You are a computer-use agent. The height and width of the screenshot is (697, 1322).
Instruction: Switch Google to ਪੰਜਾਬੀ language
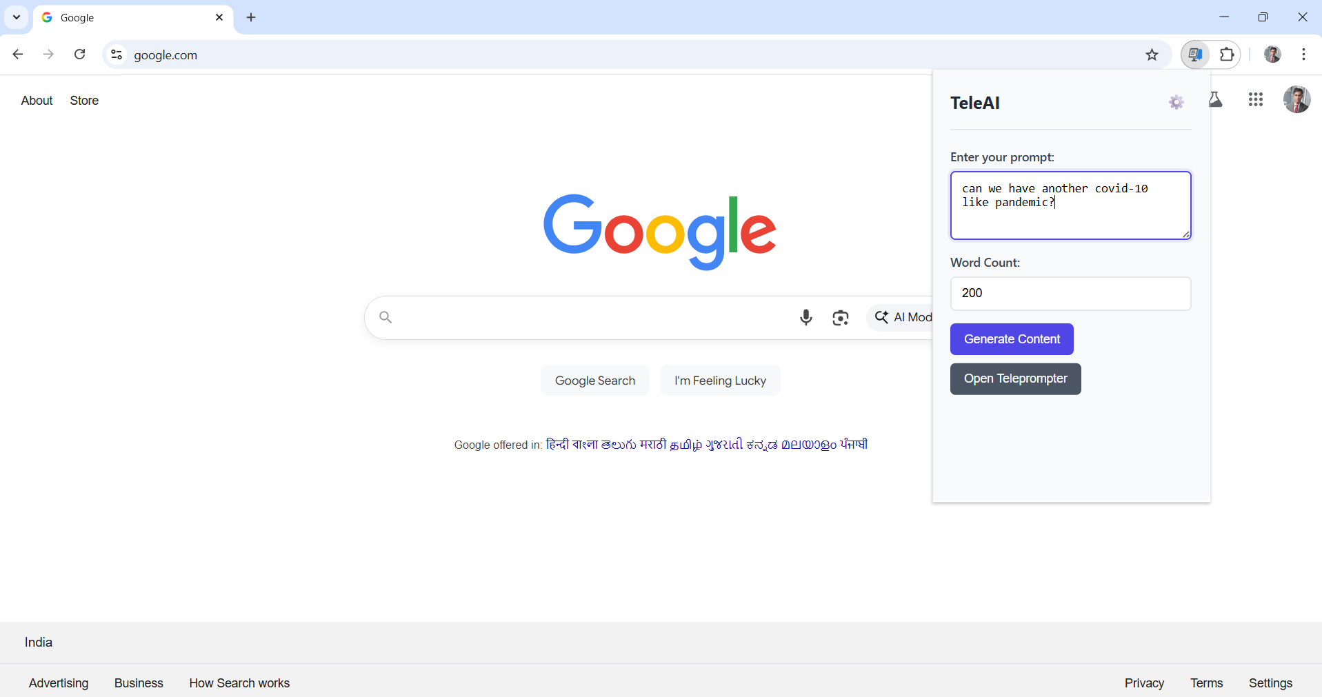point(854,445)
